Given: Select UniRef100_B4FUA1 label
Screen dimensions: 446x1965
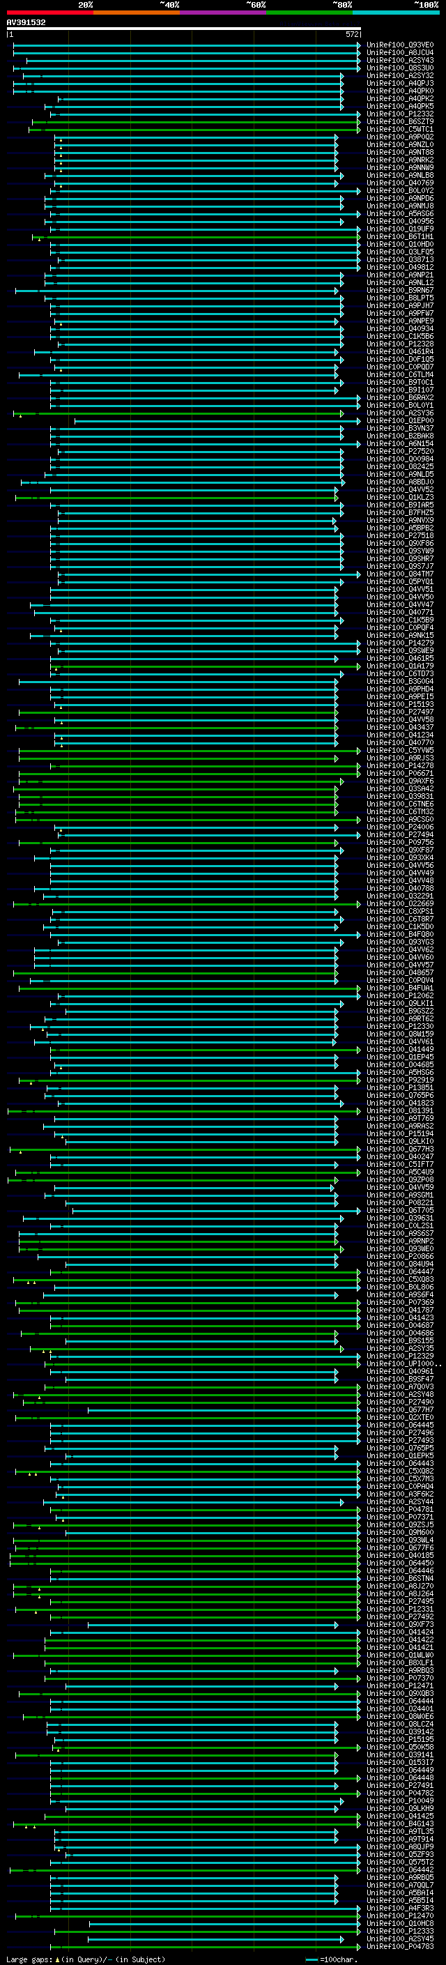Looking at the screenshot, I should point(400,988).
